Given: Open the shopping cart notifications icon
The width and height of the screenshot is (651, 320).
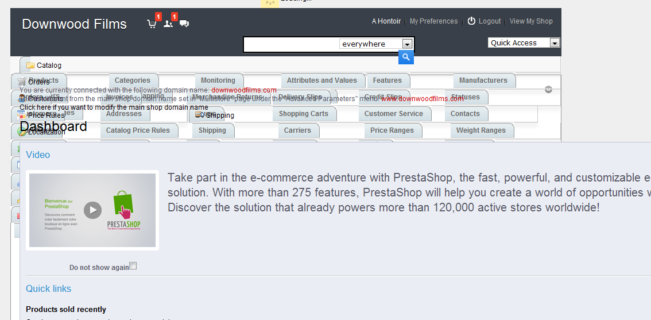Looking at the screenshot, I should coord(152,24).
